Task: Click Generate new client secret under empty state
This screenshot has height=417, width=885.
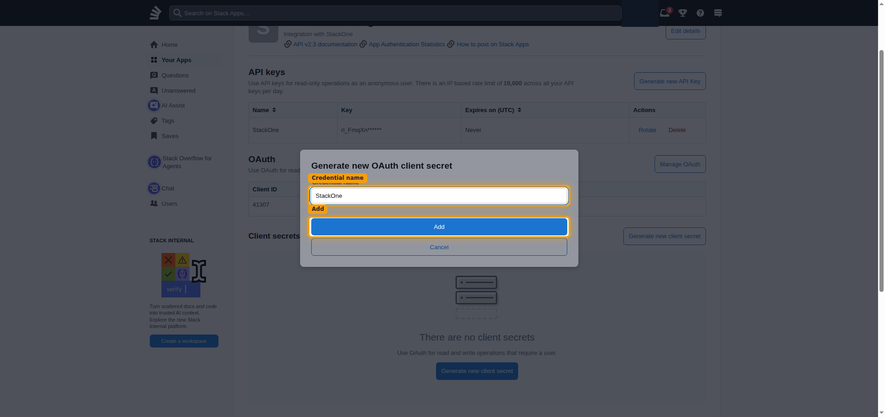Action: click(x=477, y=371)
